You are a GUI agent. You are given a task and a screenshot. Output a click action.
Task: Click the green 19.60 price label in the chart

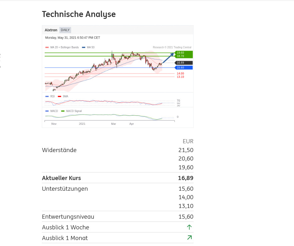click(180, 53)
